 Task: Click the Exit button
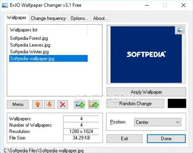(x=125, y=138)
